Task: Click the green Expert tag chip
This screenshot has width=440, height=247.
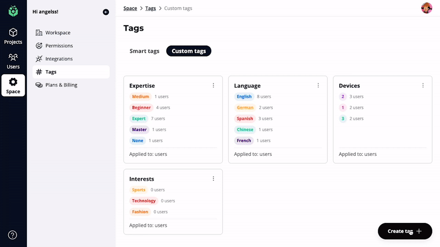Action: tap(139, 119)
